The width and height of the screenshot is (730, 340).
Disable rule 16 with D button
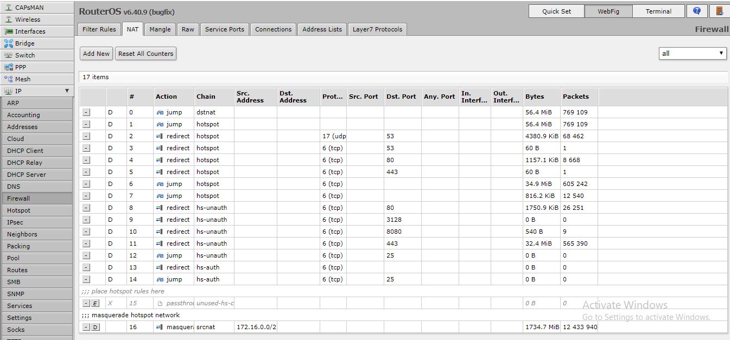pyautogui.click(x=95, y=327)
